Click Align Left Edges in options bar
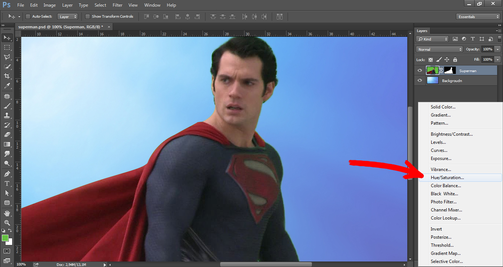503x267 pixels. (x=178, y=17)
